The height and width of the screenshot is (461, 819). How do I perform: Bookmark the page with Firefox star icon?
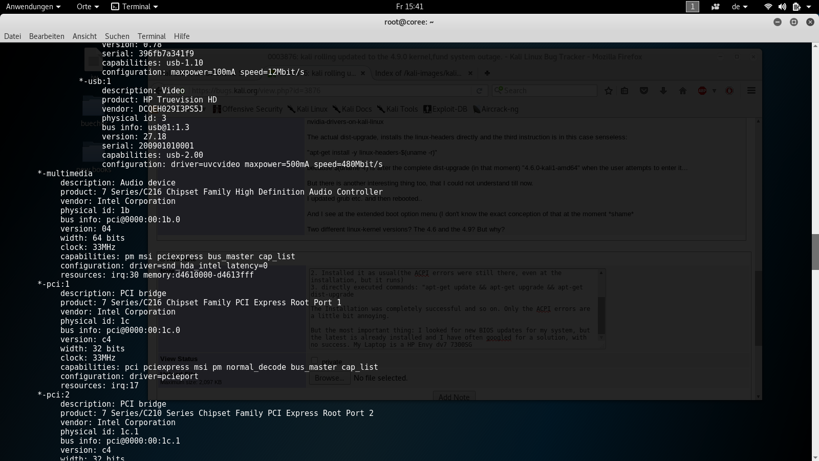609,91
